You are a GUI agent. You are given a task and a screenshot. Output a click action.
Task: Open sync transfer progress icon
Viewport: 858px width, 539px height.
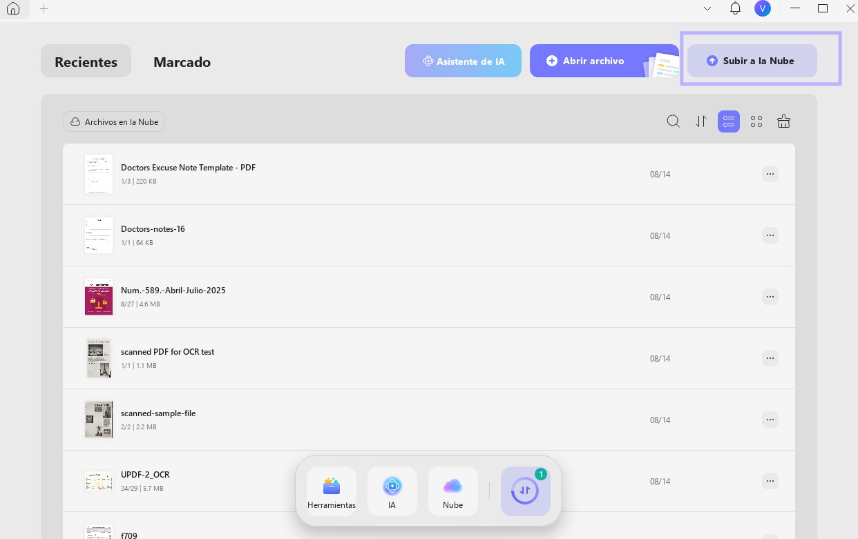tap(526, 491)
